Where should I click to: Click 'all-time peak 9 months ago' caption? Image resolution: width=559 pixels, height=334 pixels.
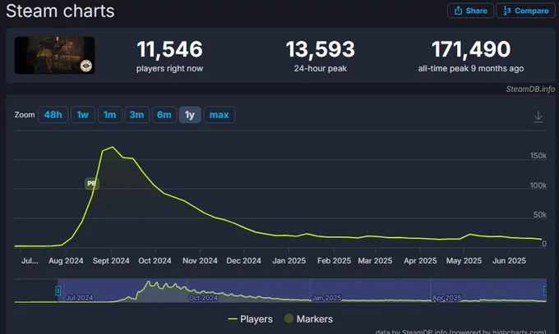pyautogui.click(x=471, y=68)
